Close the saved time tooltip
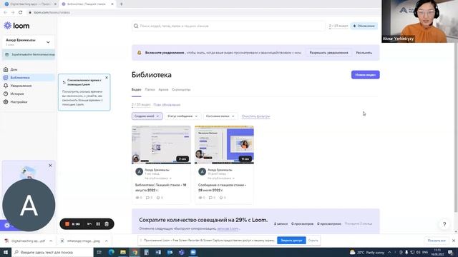The width and height of the screenshot is (458, 257). pos(107,78)
